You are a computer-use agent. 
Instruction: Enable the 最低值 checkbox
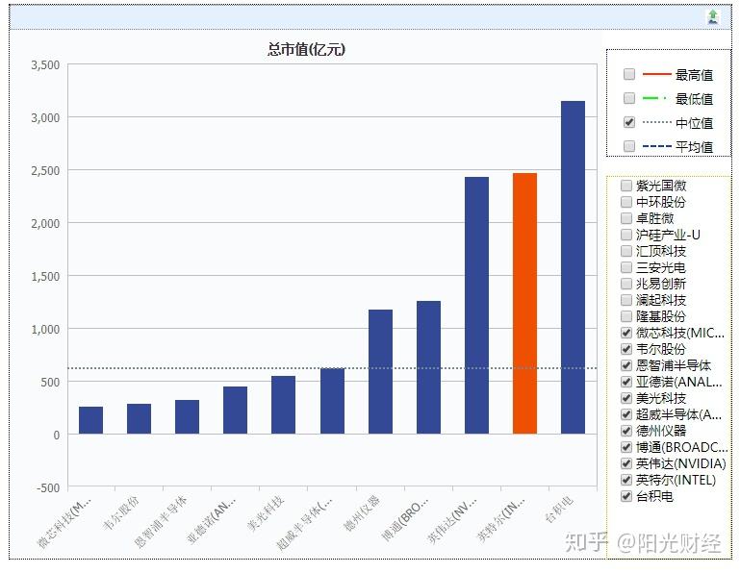point(629,98)
